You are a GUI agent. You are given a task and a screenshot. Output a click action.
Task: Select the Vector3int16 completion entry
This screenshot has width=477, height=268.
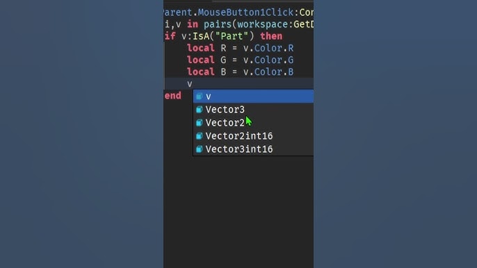pos(253,149)
